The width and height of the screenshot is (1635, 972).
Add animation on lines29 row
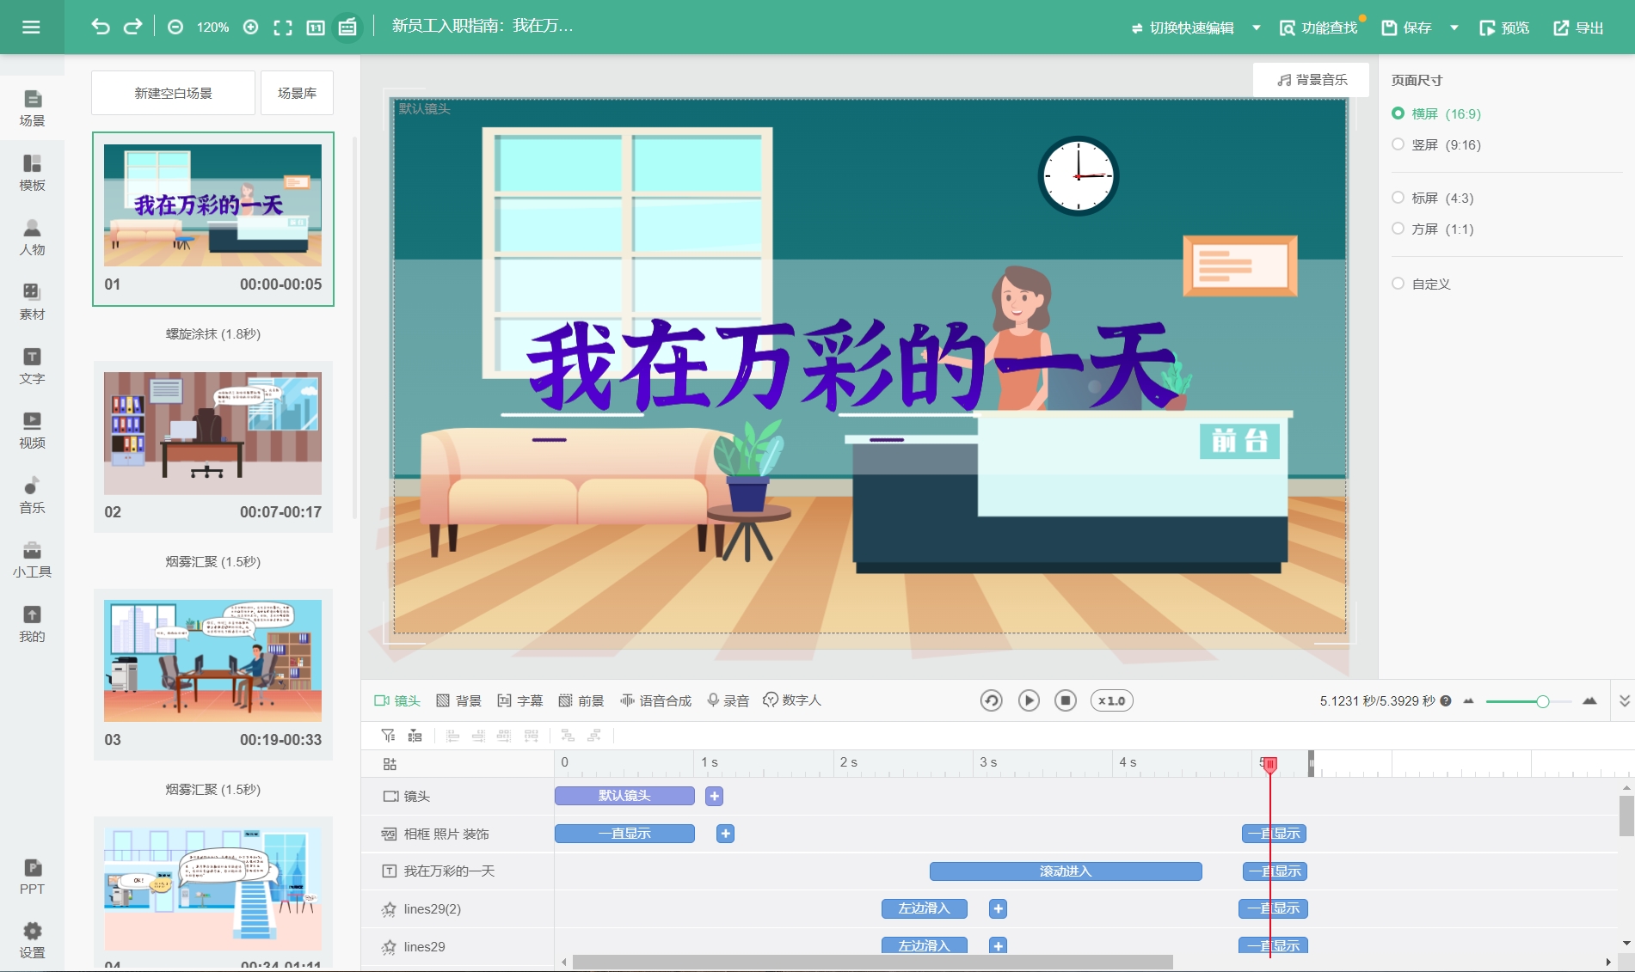click(998, 945)
